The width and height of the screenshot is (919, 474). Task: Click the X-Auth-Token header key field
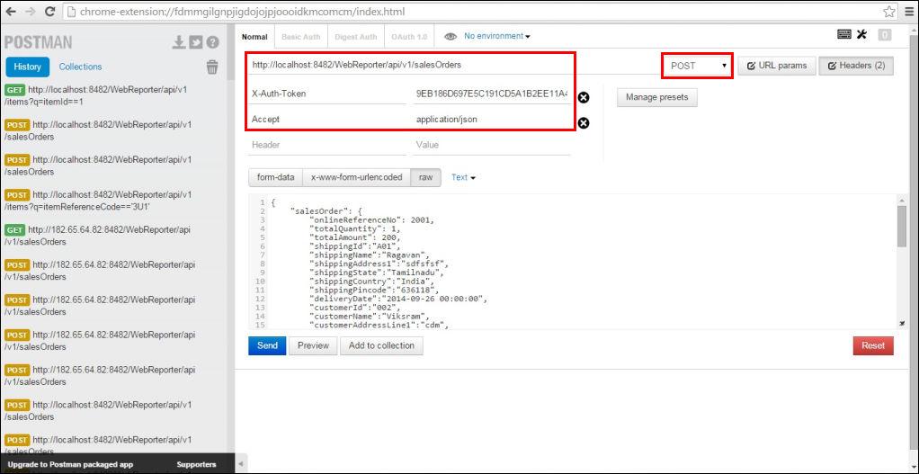pos(327,94)
